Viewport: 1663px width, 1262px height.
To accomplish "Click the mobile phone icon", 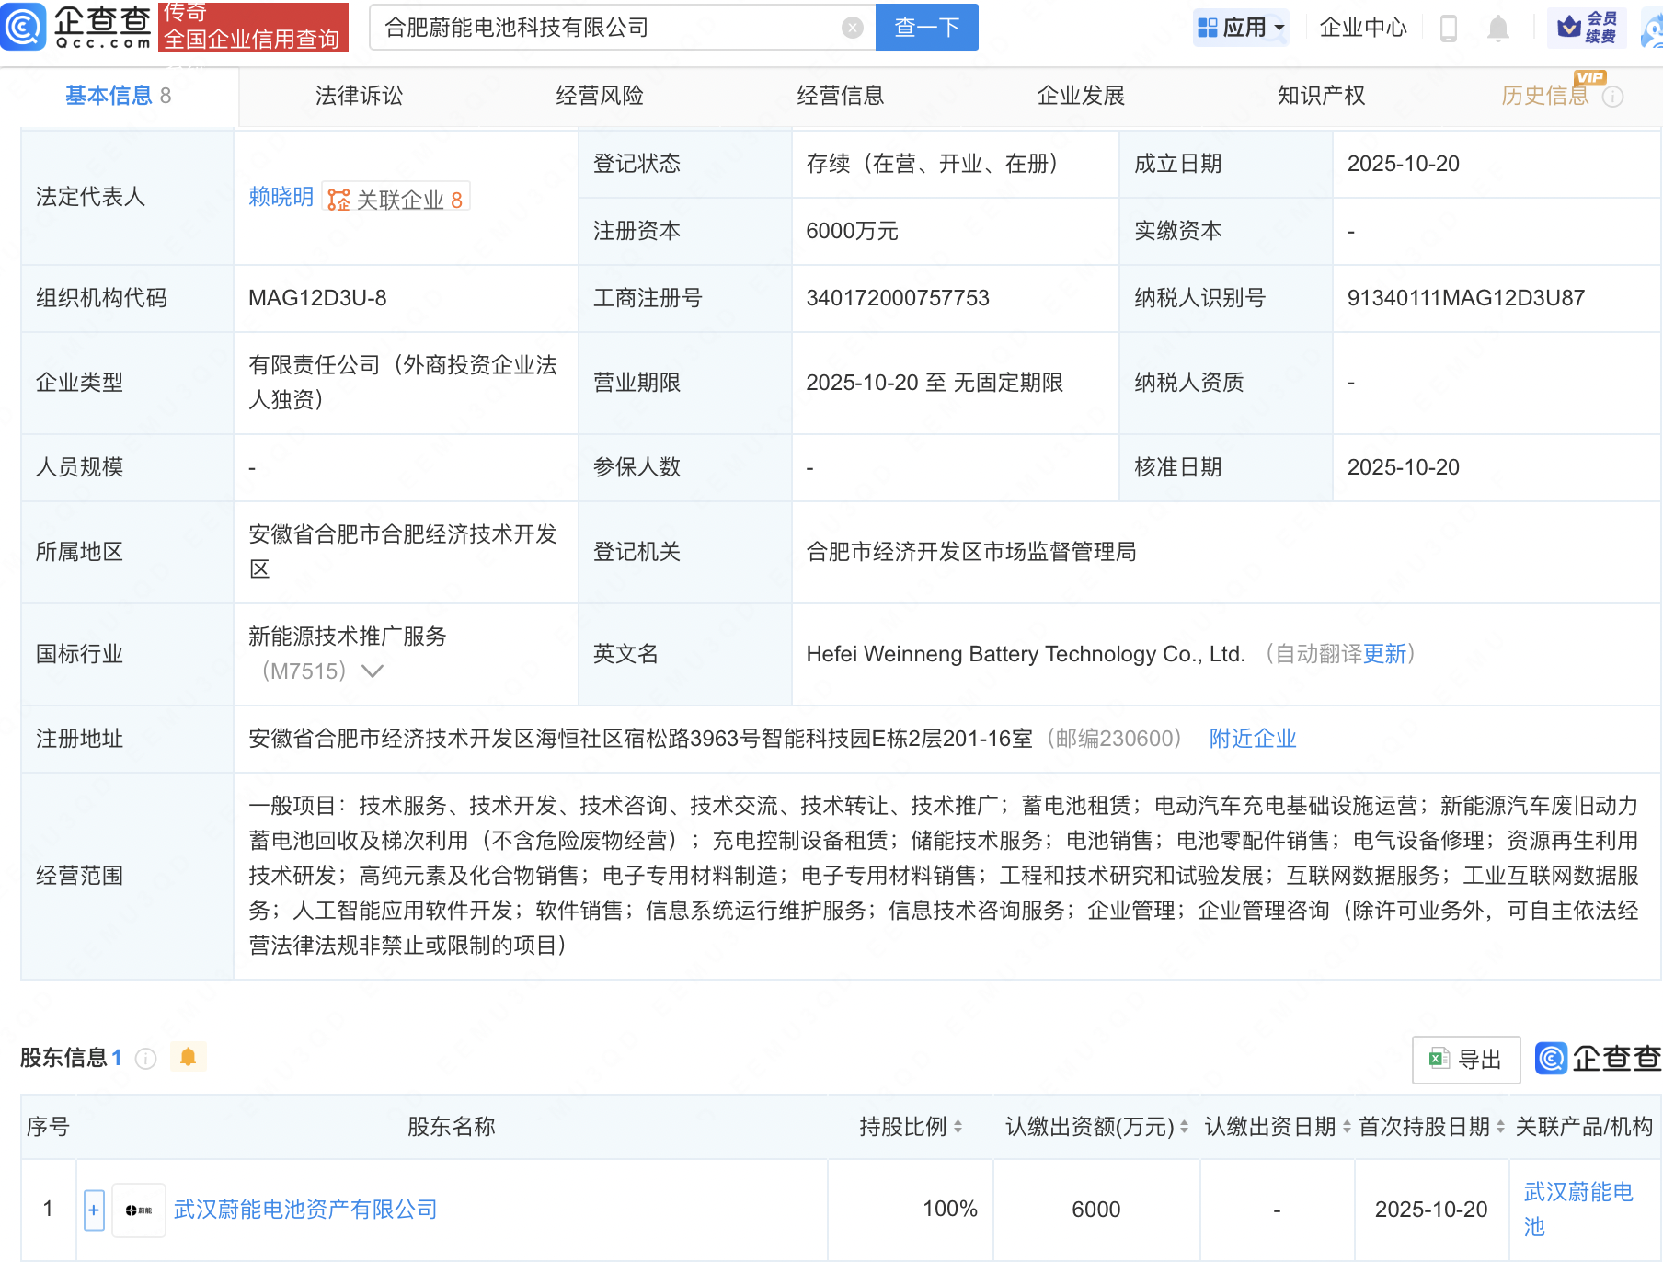I will 1448,29.
